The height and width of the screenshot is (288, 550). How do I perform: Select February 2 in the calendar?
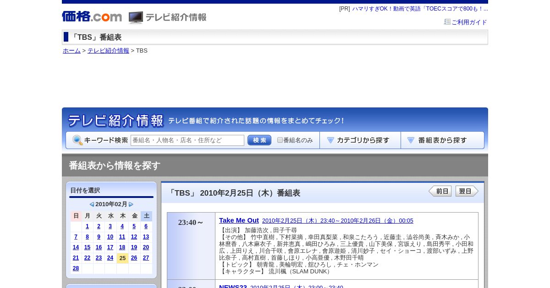(x=99, y=226)
